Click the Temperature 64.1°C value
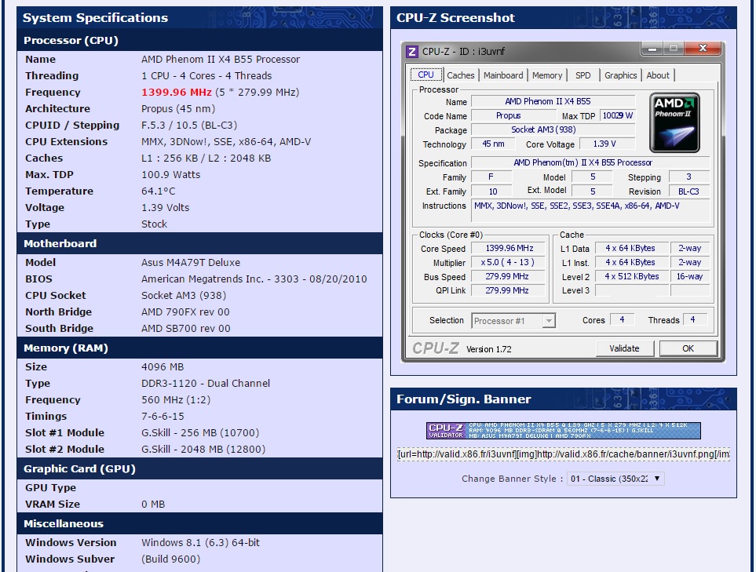This screenshot has height=572, width=756. point(158,191)
